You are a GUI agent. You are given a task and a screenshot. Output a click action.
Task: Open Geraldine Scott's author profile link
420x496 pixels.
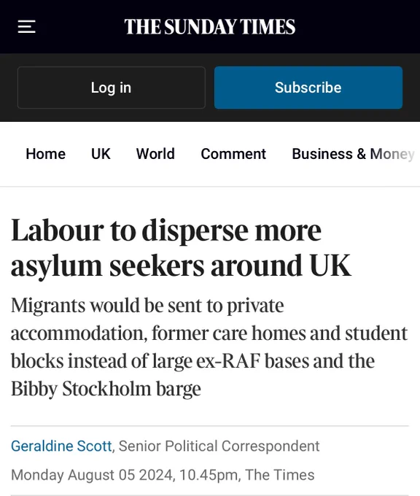tap(61, 446)
